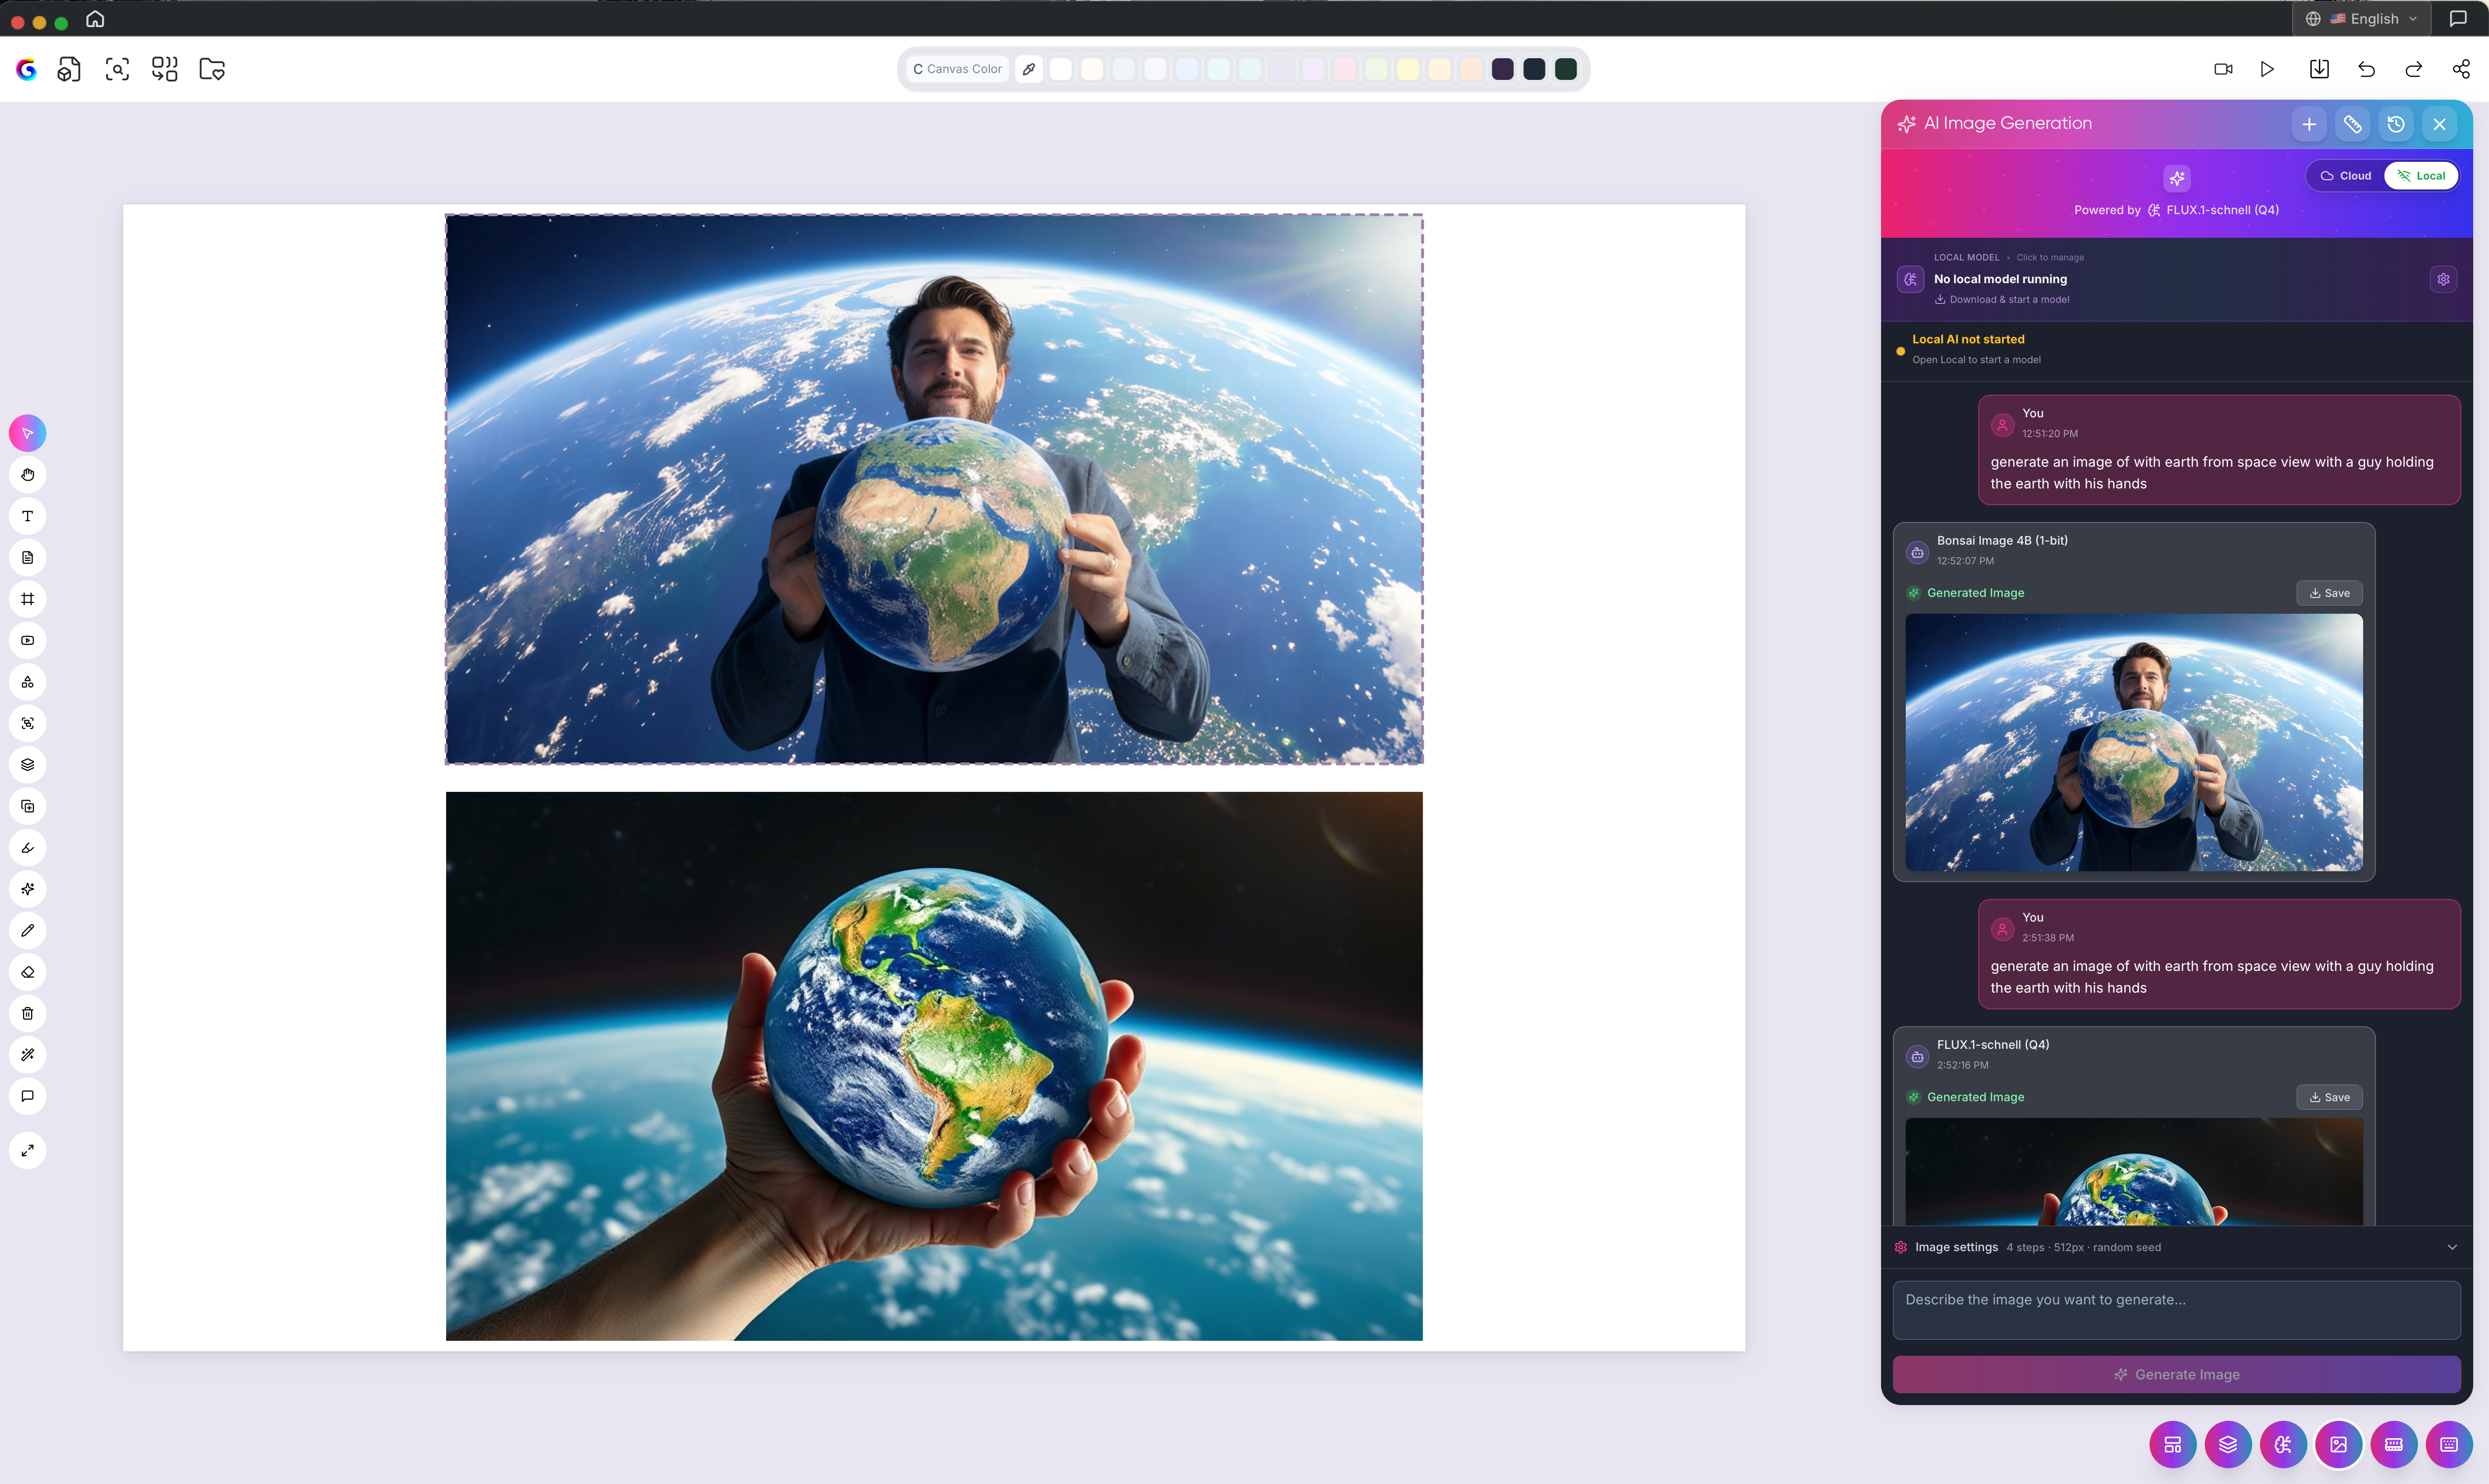Open the share icon in top toolbar
Viewport: 2489px width, 1484px height.
2462,69
